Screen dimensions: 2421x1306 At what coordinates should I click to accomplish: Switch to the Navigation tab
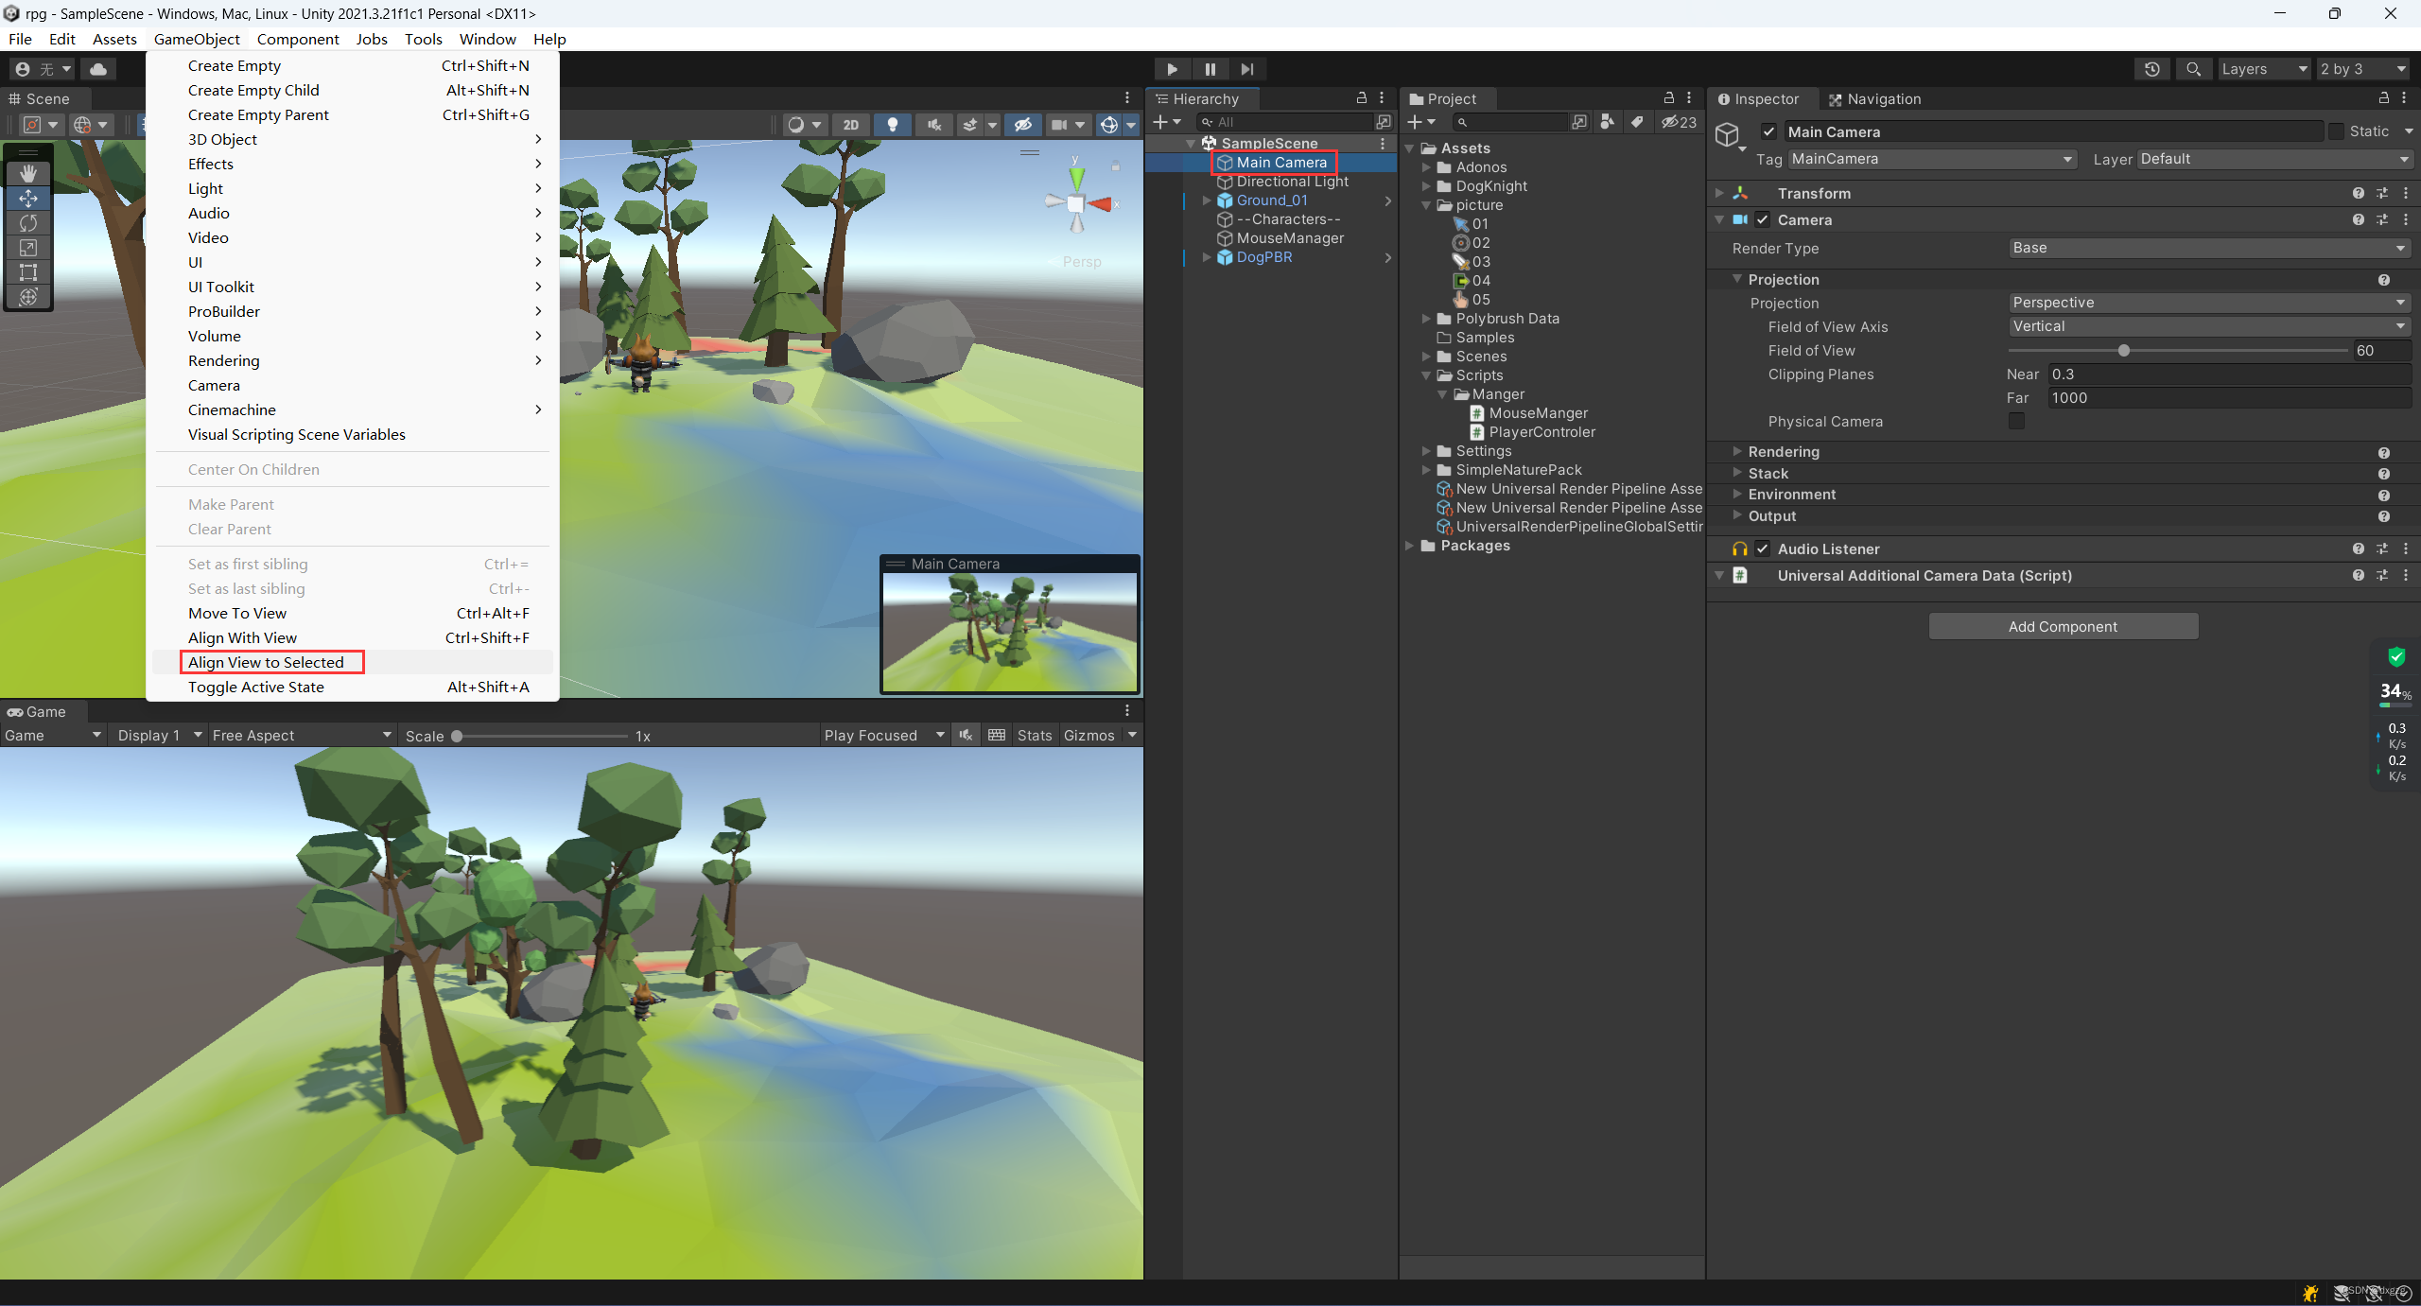coord(1874,98)
